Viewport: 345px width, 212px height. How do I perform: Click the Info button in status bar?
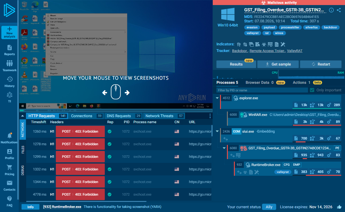[30, 207]
